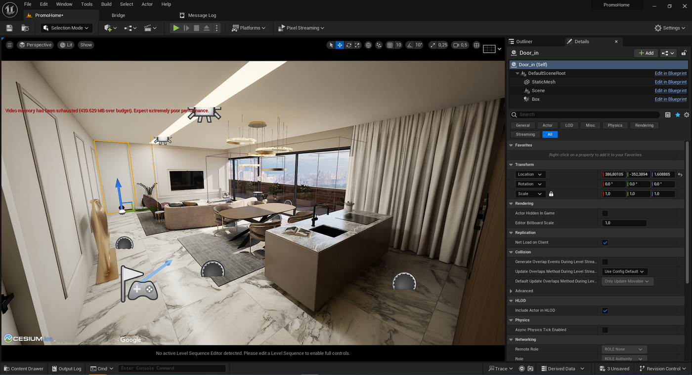Toggle grid snapping icon
The width and height of the screenshot is (692, 375).
click(x=390, y=45)
